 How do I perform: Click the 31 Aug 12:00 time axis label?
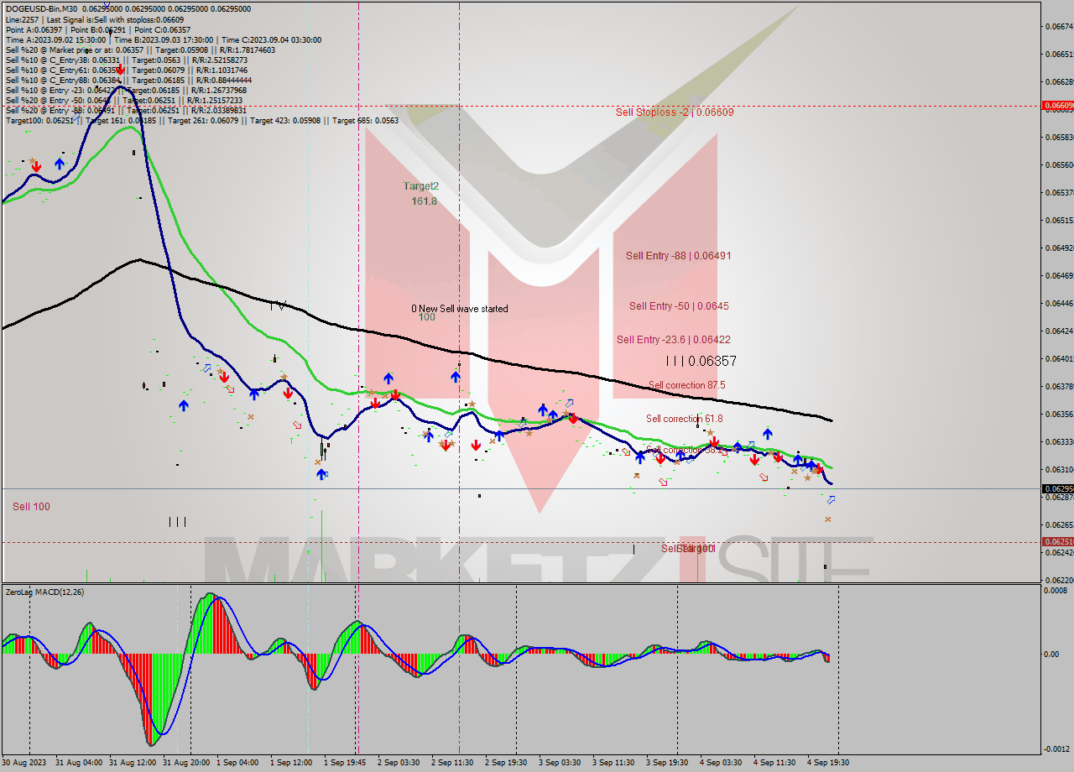pyautogui.click(x=133, y=763)
